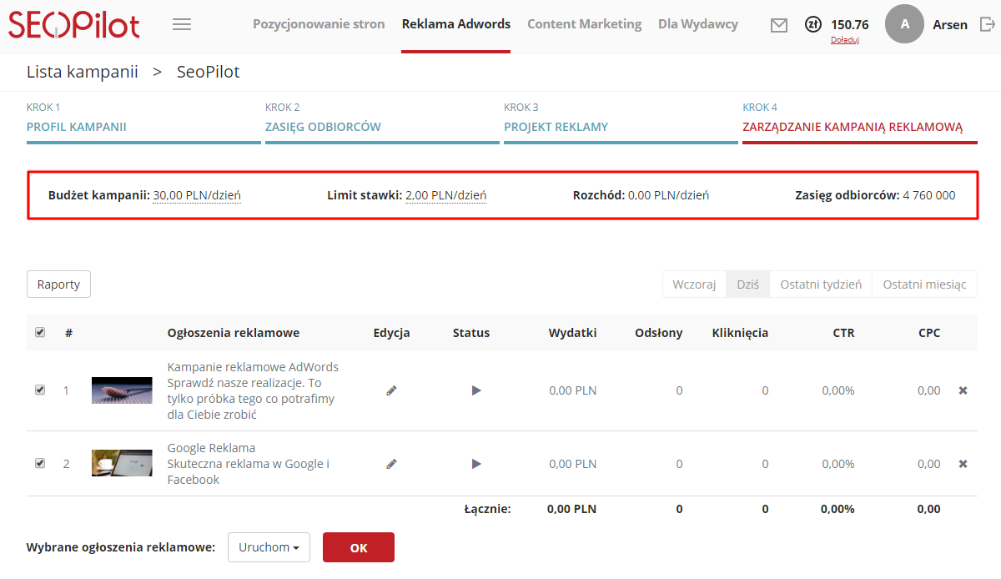The height and width of the screenshot is (579, 1001).
Task: Remove the Google Reklama ad with X
Action: click(x=963, y=464)
